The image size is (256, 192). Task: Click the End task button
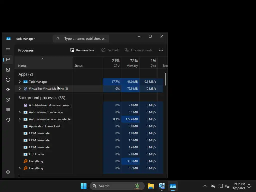110,50
